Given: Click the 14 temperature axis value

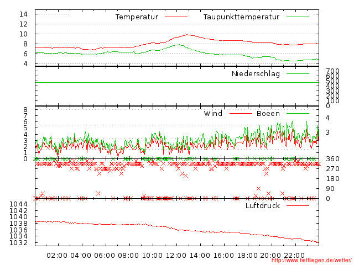Looking at the screenshot, I should (x=23, y=14).
